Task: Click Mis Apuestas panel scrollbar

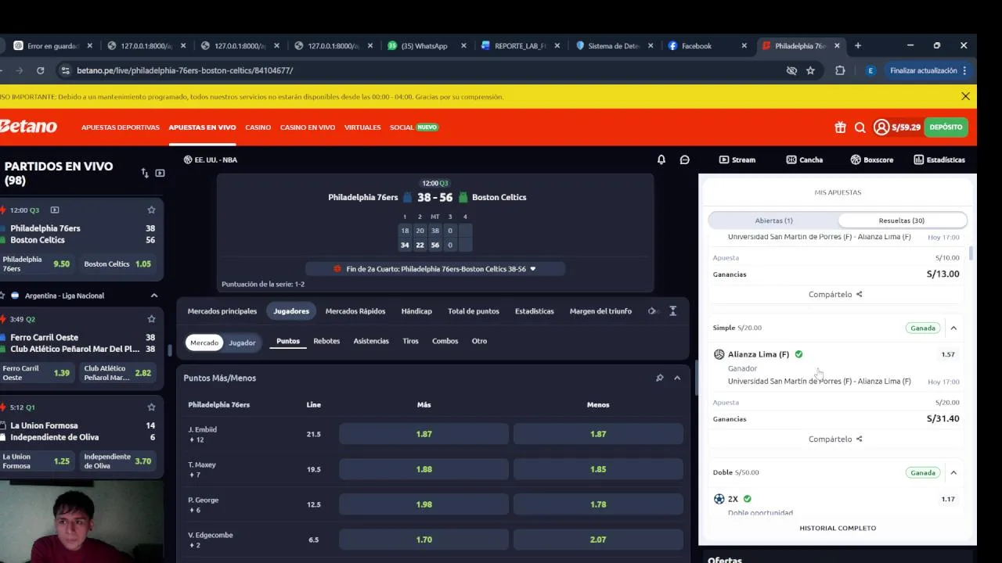Action: (x=971, y=253)
